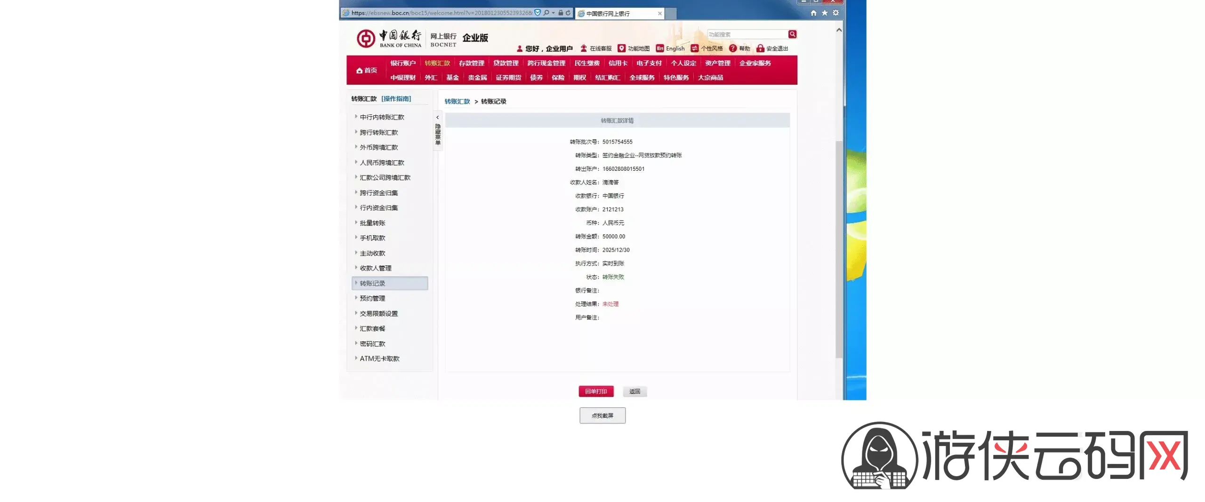1205x502 pixels.
Task: Click the 回单打印 print receipt button
Action: point(596,391)
